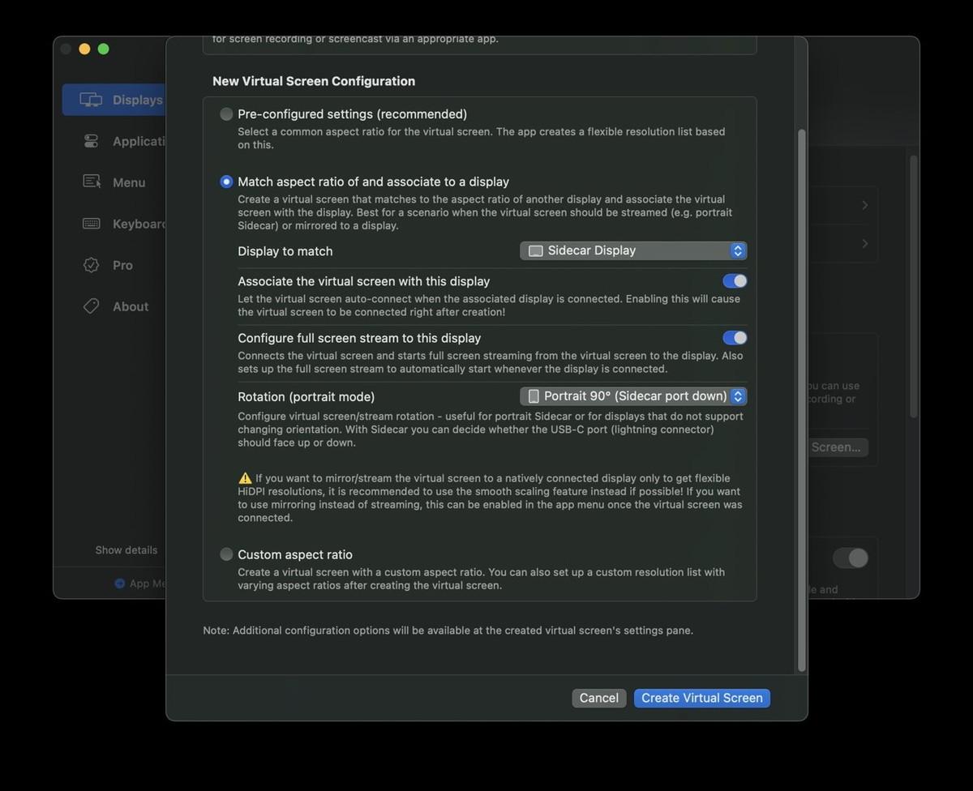The image size is (973, 791).
Task: Choose the Custom aspect ratio radio option
Action: 226,554
